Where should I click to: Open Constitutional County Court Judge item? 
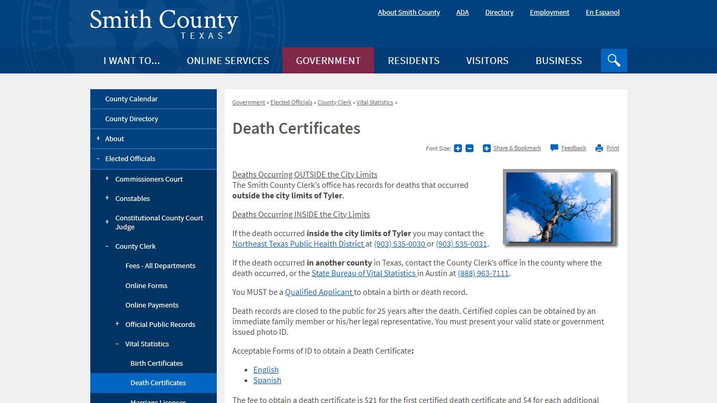pyautogui.click(x=159, y=222)
